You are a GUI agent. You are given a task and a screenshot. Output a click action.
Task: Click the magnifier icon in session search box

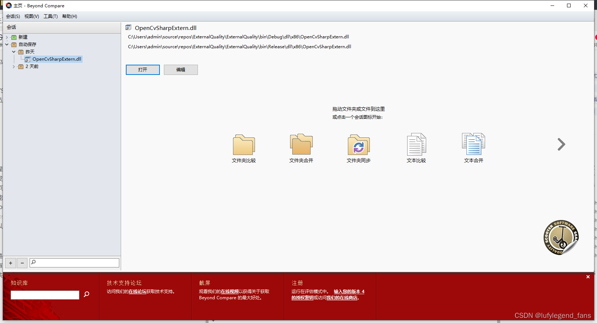tap(34, 262)
